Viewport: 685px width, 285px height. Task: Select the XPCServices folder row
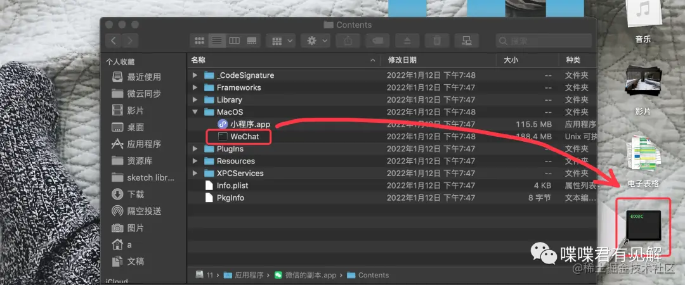pyautogui.click(x=392, y=174)
